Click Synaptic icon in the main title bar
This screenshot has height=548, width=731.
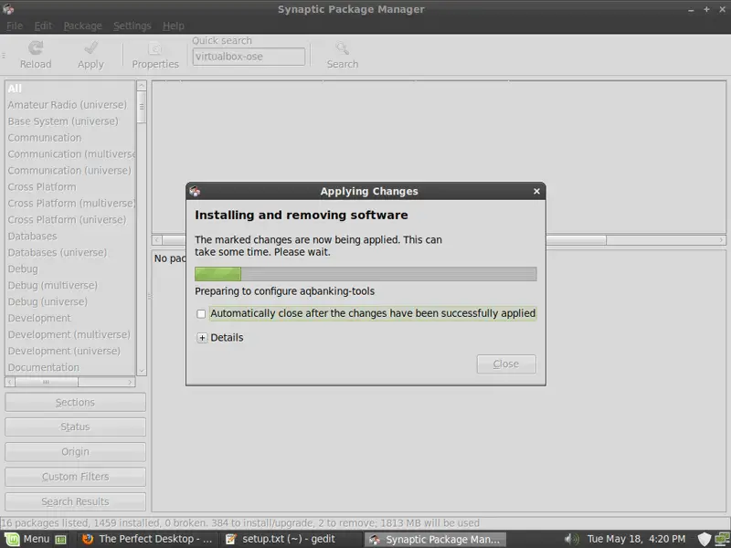(8, 9)
